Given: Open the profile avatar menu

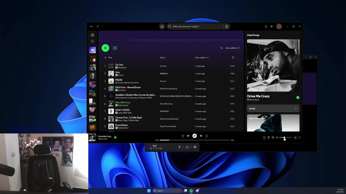Looking at the screenshot, I should [279, 26].
